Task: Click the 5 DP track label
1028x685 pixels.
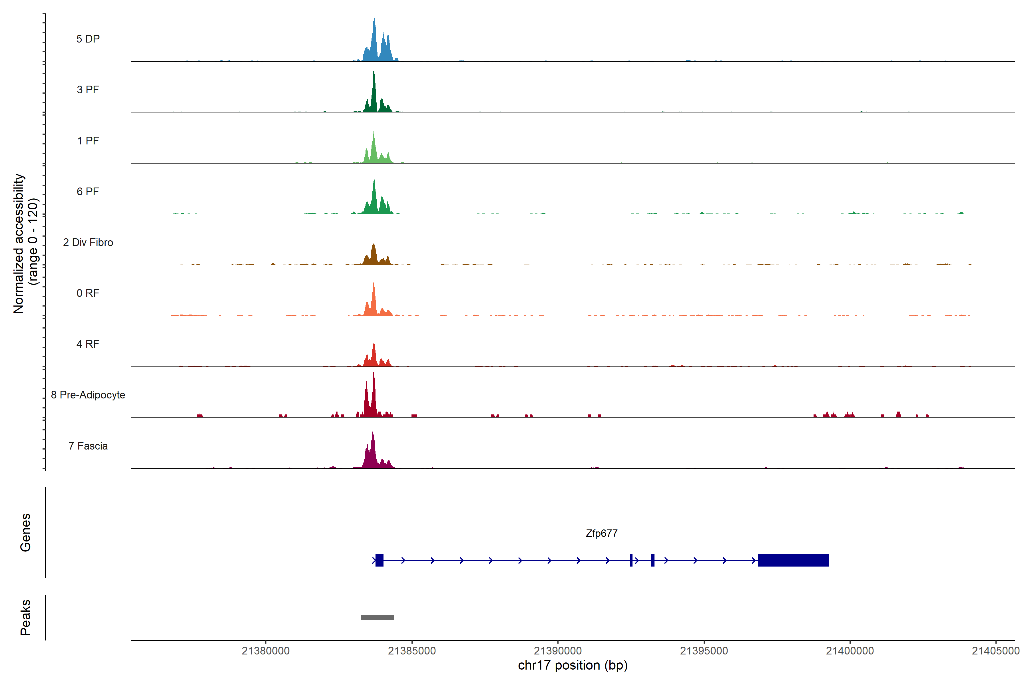Action: coord(88,39)
